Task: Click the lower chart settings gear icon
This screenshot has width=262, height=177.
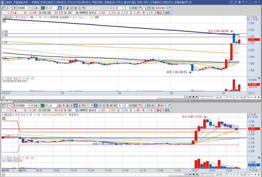Action: [152, 106]
